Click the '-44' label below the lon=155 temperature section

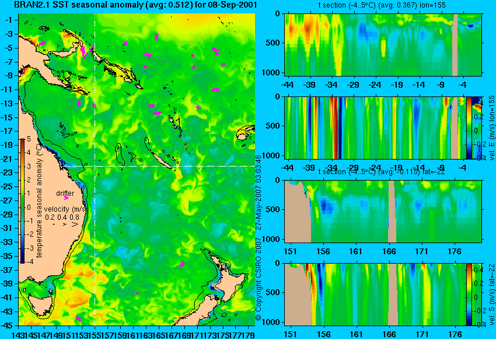(x=288, y=85)
